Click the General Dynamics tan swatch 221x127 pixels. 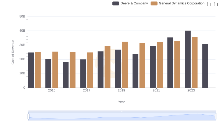click(154, 3)
